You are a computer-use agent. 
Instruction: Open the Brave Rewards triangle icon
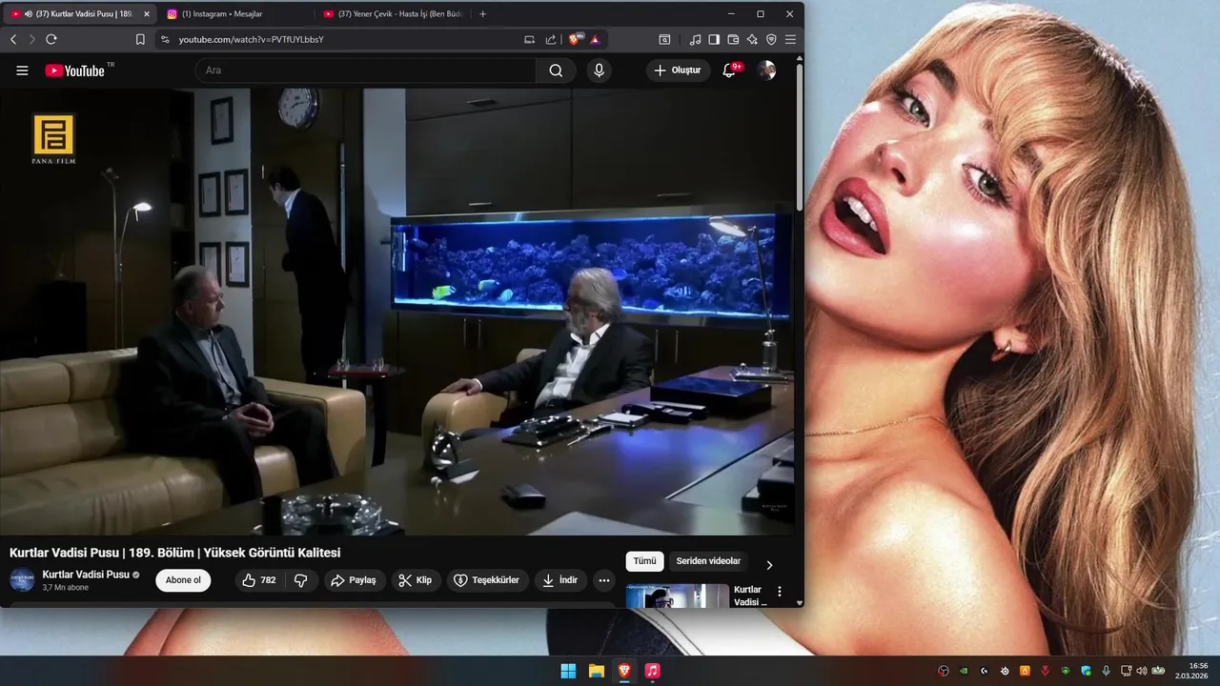(595, 39)
